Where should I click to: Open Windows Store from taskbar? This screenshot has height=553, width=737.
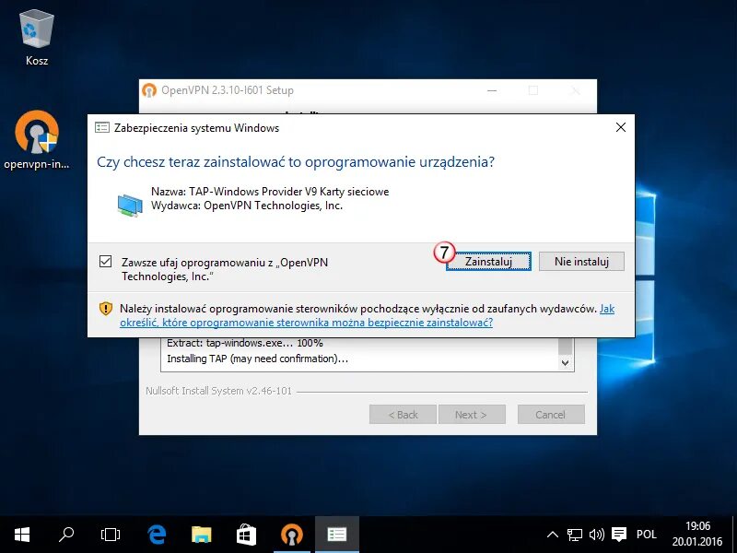[246, 535]
